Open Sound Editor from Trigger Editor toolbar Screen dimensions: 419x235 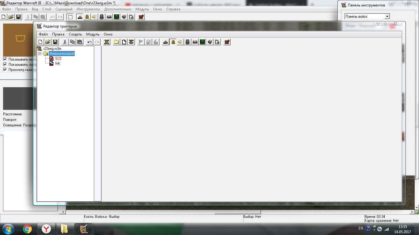(180, 42)
